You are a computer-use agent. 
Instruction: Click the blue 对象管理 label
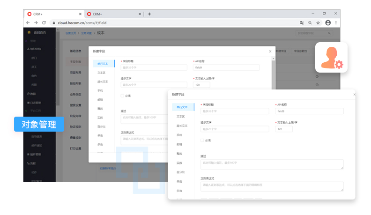(39, 124)
